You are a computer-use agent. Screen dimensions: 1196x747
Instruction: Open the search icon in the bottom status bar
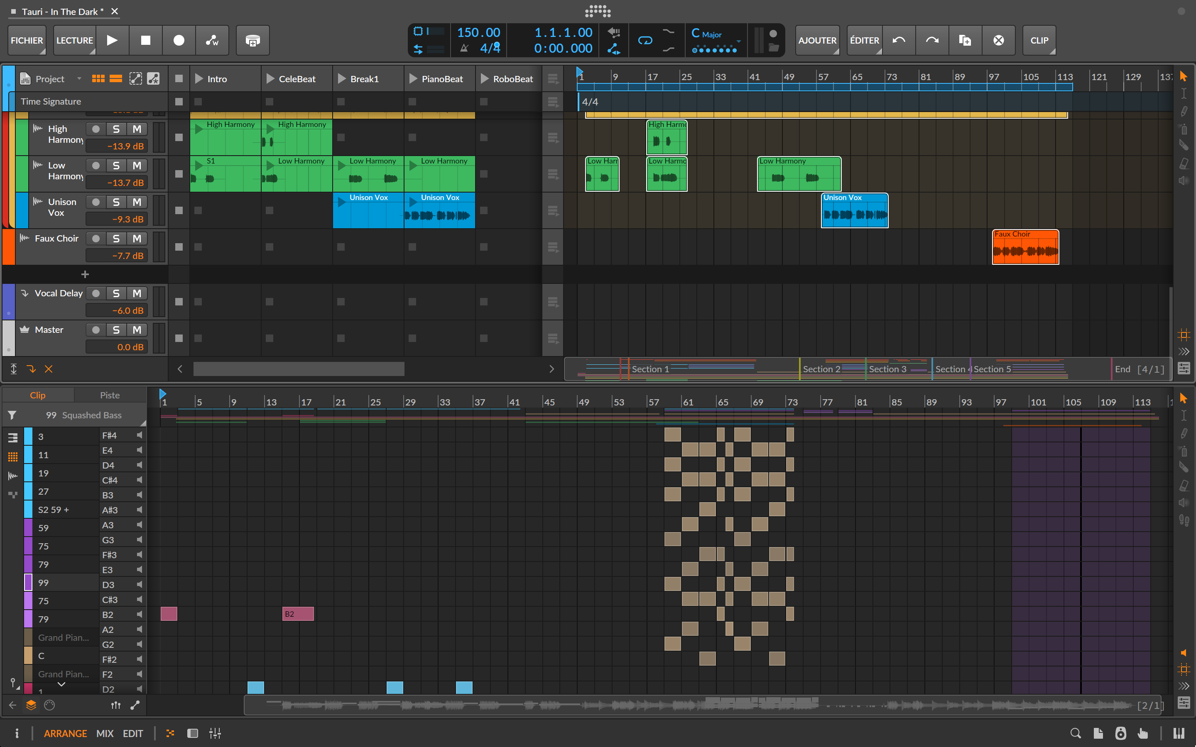(x=1076, y=733)
